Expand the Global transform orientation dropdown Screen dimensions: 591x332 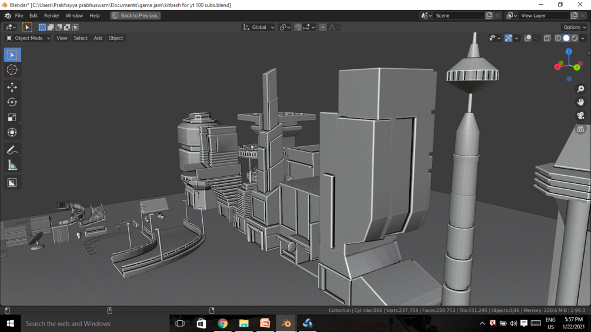click(x=259, y=28)
